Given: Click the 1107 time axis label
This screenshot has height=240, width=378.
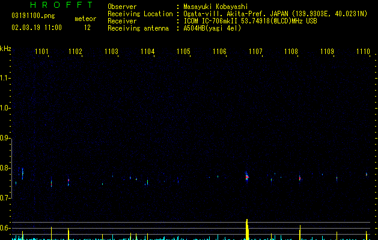Looking at the screenshot, I should coord(255,51).
